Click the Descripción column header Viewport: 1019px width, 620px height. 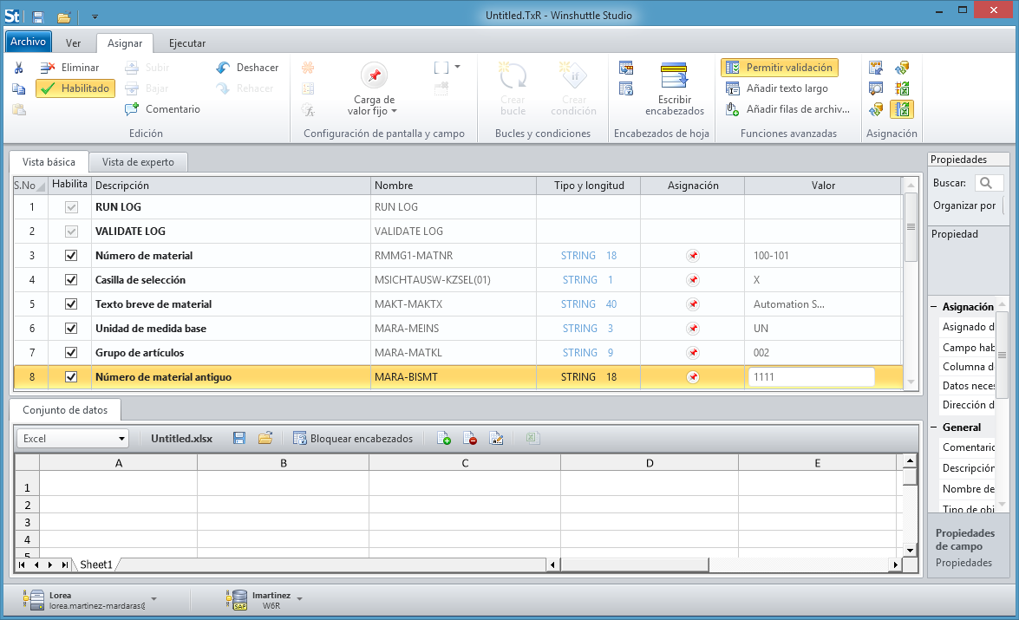point(231,186)
